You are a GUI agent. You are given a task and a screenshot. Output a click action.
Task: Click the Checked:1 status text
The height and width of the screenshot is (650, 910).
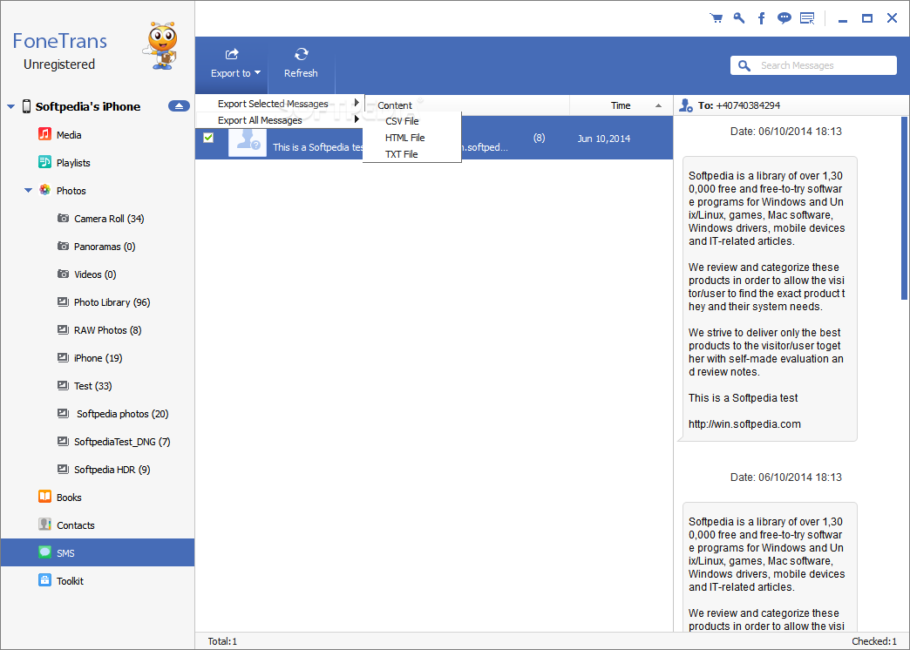tap(874, 641)
